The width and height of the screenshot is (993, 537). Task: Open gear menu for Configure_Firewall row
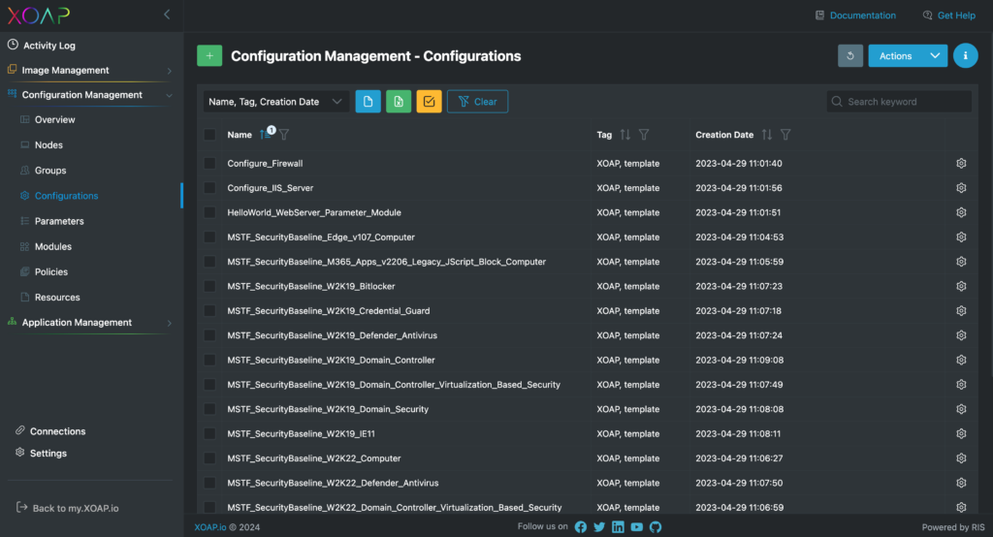[x=961, y=164]
